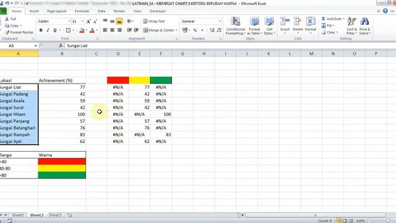Toggle Underline formatting
This screenshot has width=396, height=223.
tap(55, 30)
